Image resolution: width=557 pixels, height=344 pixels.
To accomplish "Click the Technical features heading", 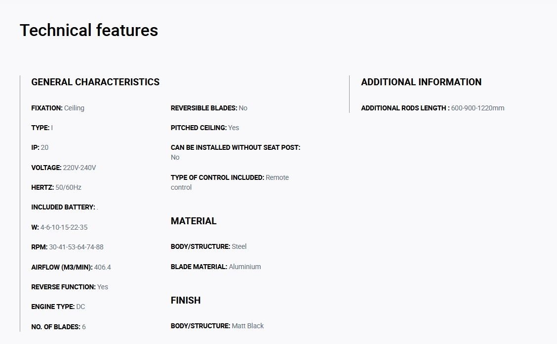I will [x=89, y=30].
